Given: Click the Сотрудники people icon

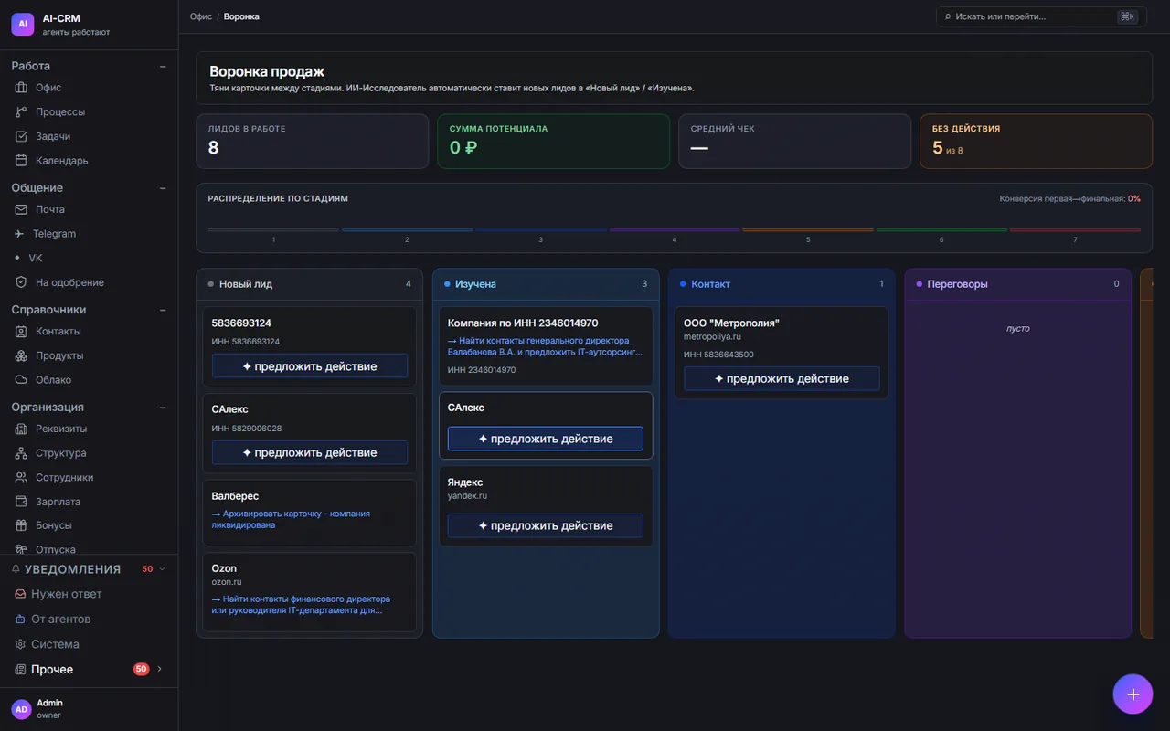Looking at the screenshot, I should pyautogui.click(x=21, y=477).
